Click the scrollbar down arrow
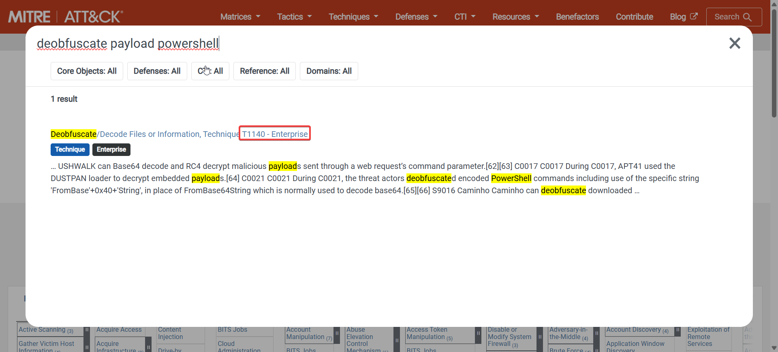778x352 pixels. click(x=774, y=348)
